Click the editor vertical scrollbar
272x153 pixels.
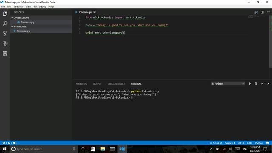[270, 42]
